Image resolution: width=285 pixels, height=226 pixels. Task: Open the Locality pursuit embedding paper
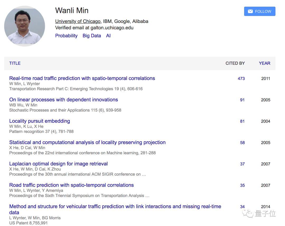click(x=40, y=121)
